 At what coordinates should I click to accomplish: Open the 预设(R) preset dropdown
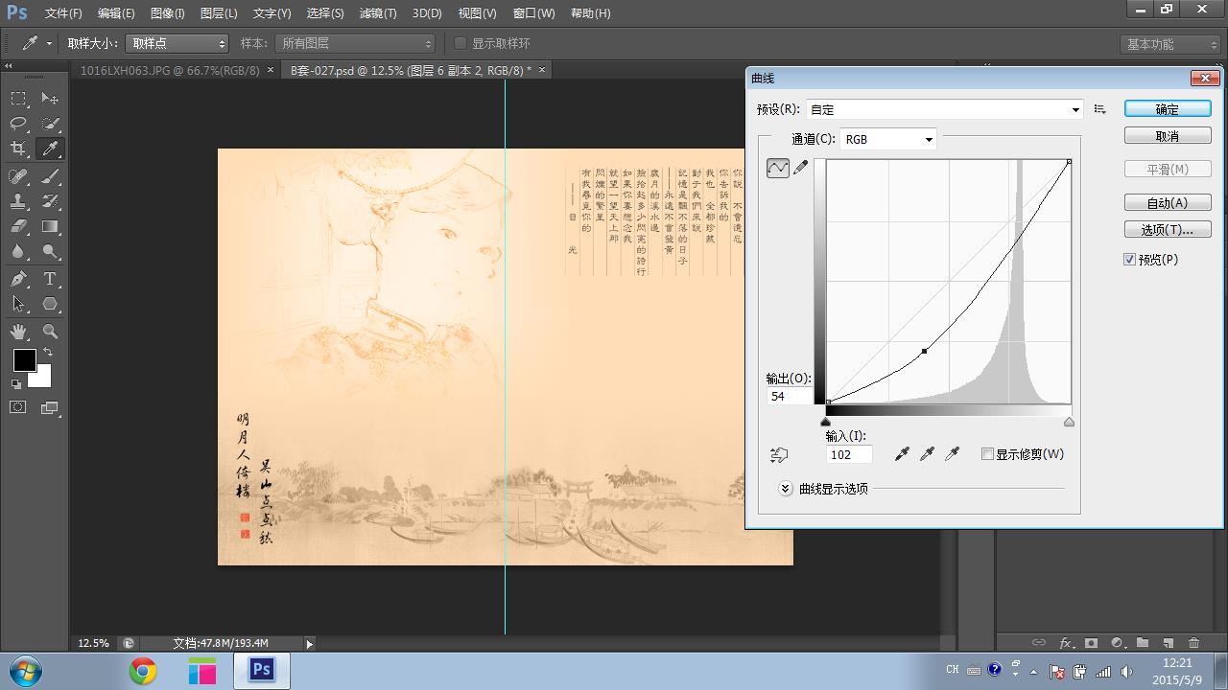[945, 109]
